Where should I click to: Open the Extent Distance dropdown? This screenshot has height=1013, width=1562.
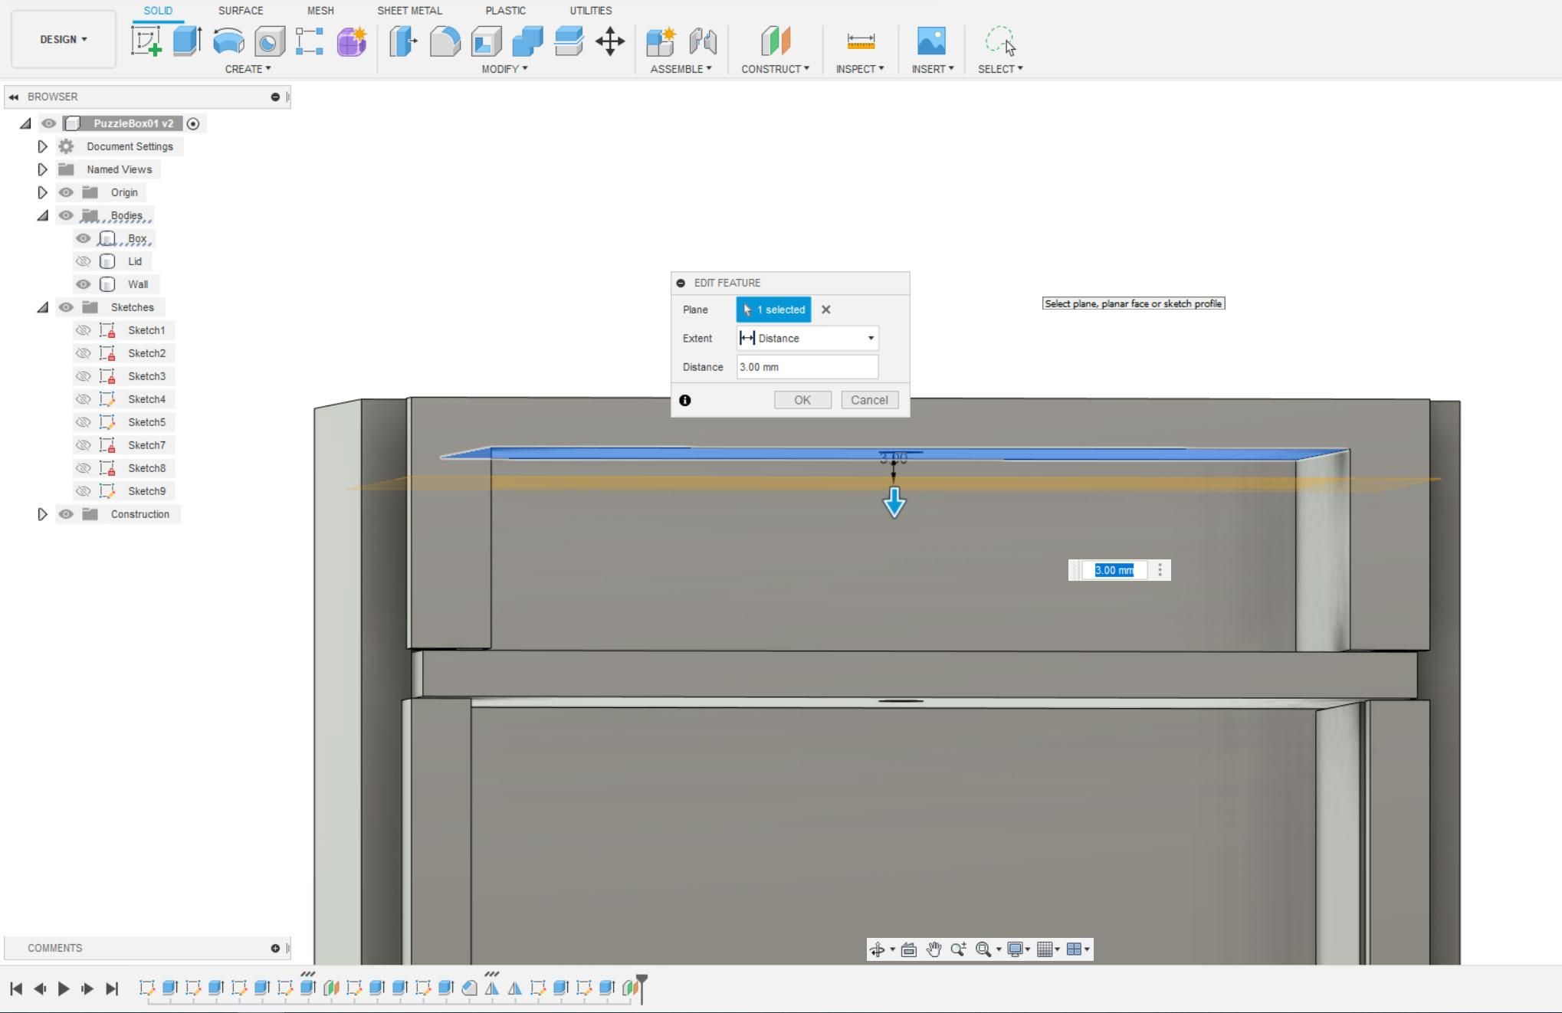point(807,338)
